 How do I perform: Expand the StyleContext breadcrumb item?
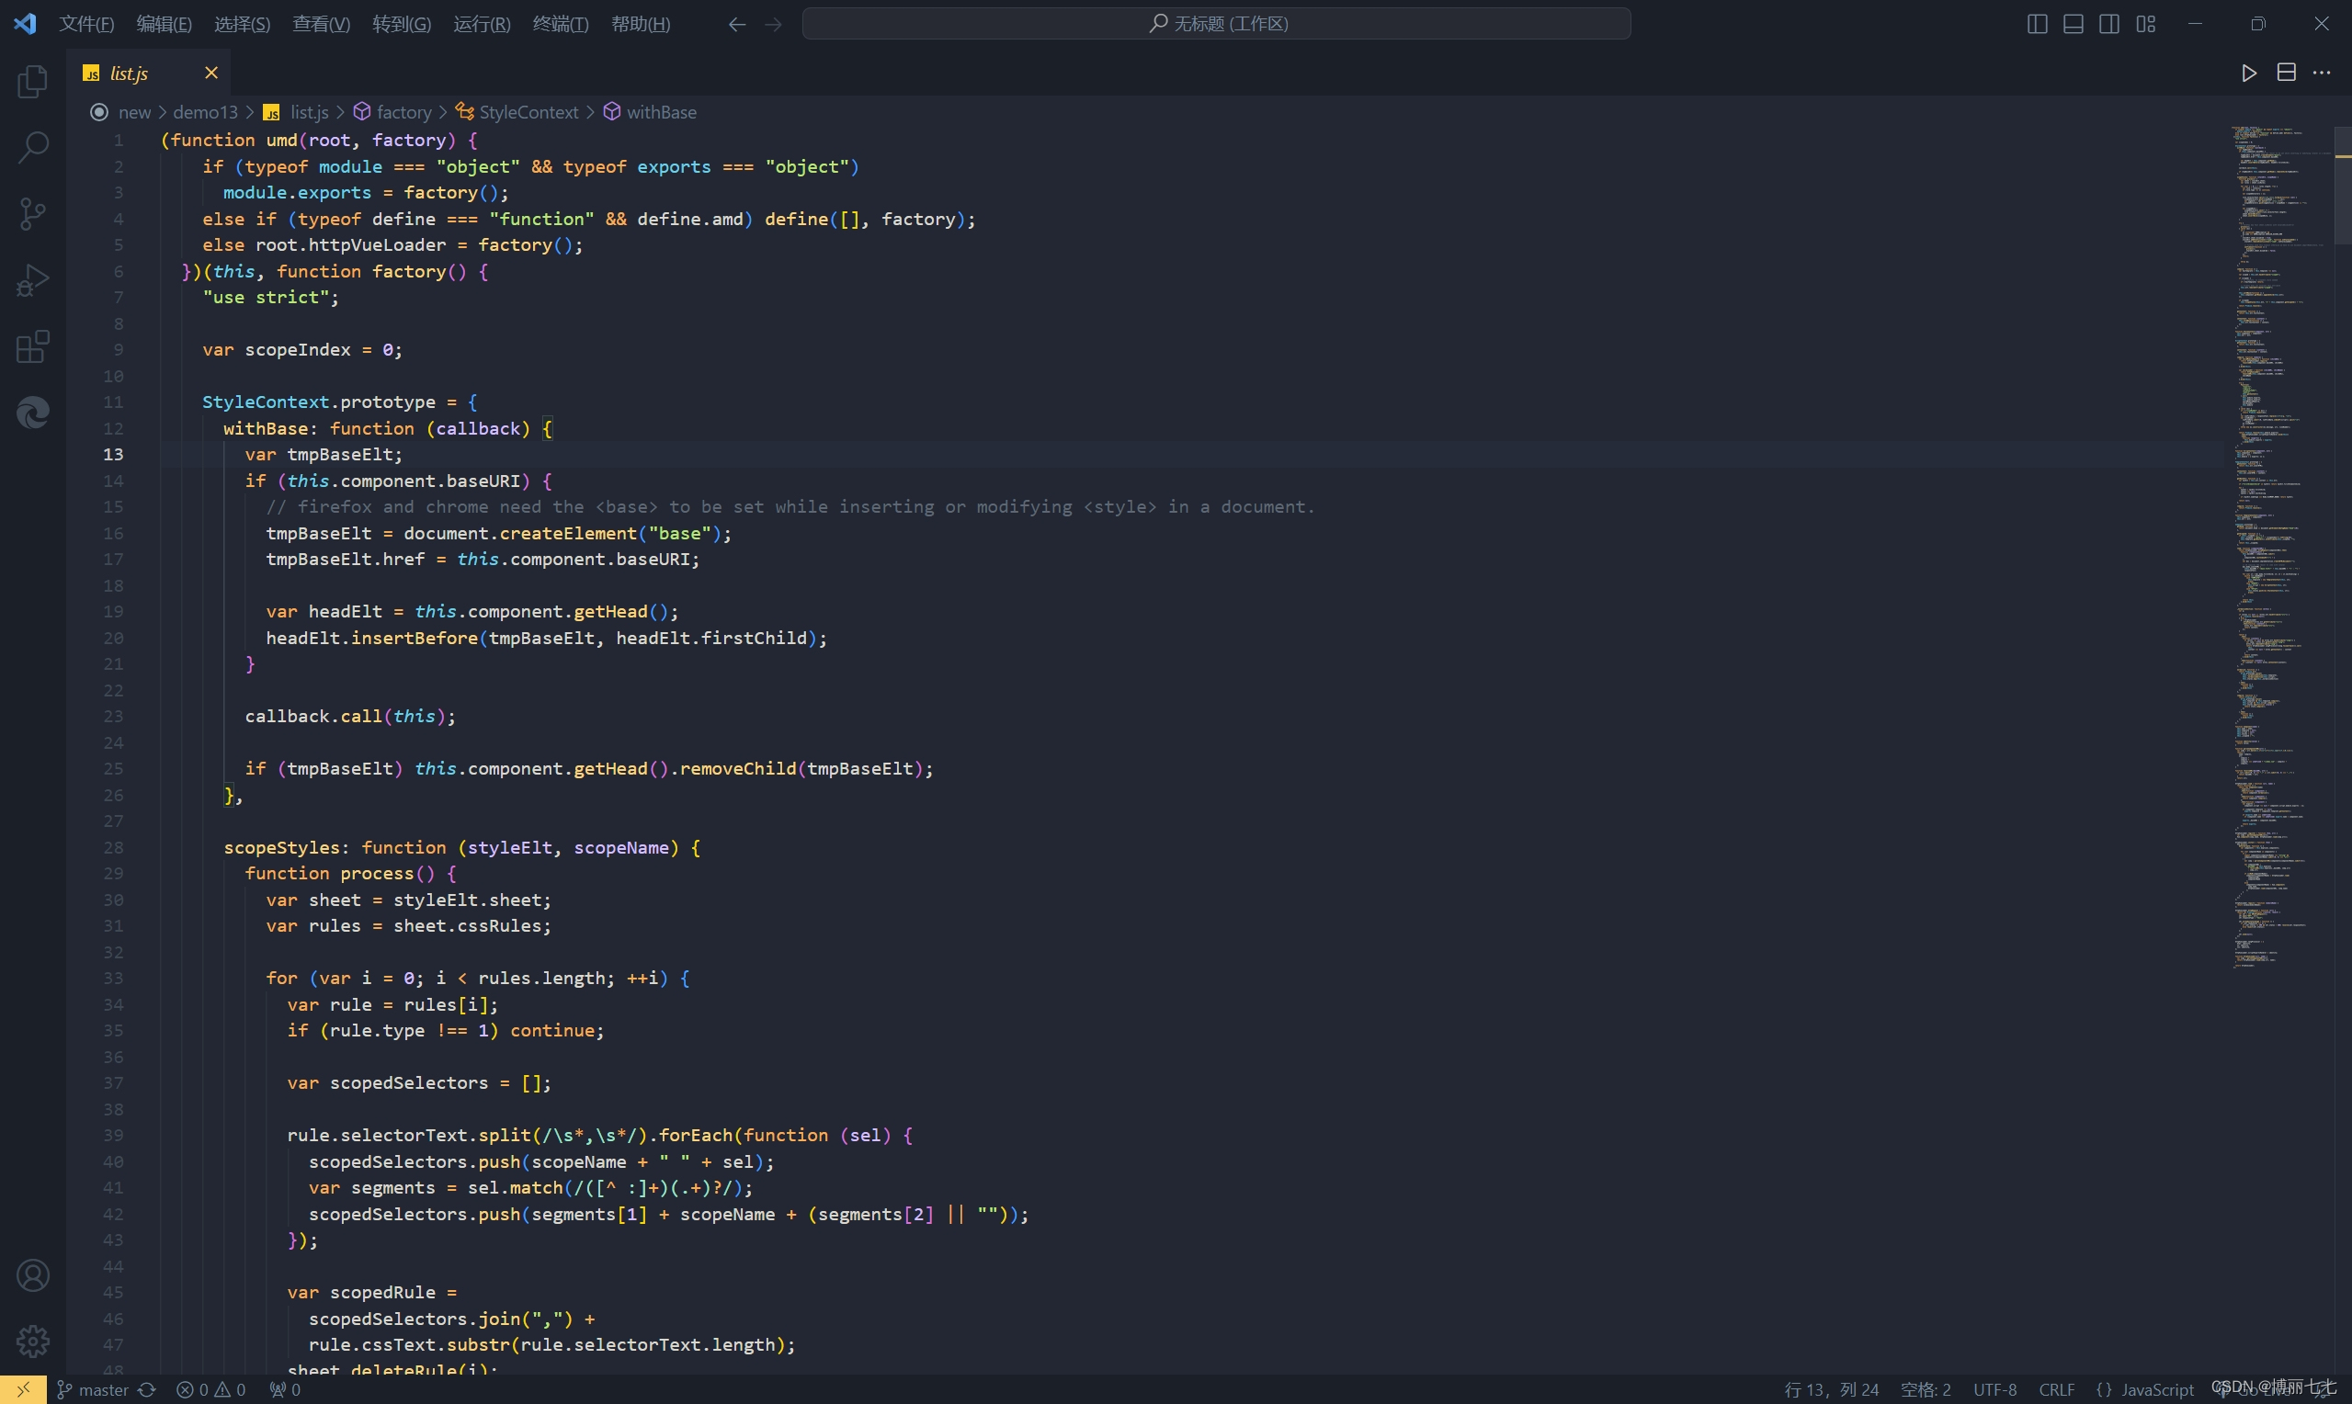tap(528, 113)
